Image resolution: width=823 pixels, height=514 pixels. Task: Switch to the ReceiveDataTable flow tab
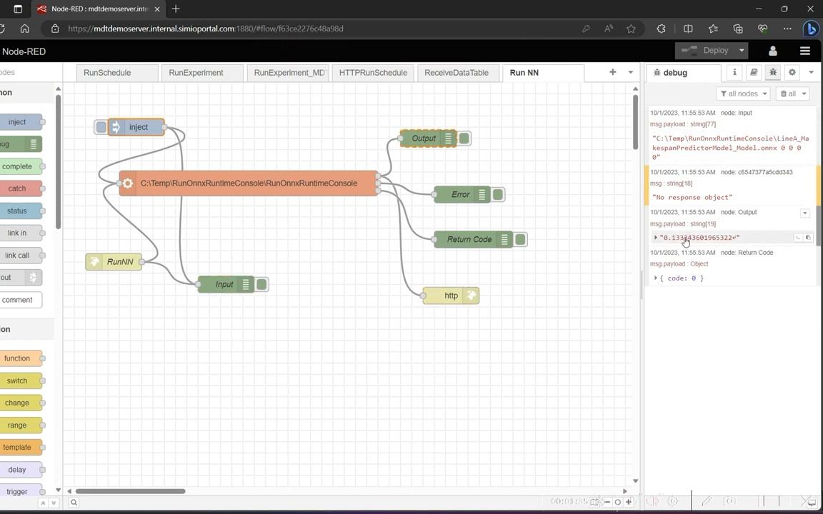click(456, 72)
